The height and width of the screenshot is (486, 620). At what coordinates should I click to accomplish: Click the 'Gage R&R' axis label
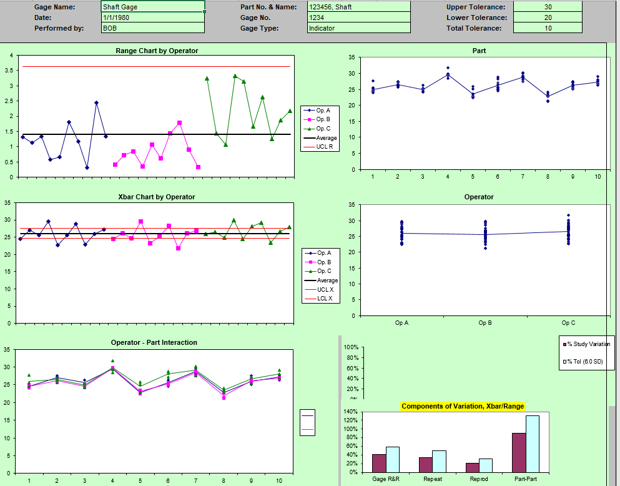point(386,479)
